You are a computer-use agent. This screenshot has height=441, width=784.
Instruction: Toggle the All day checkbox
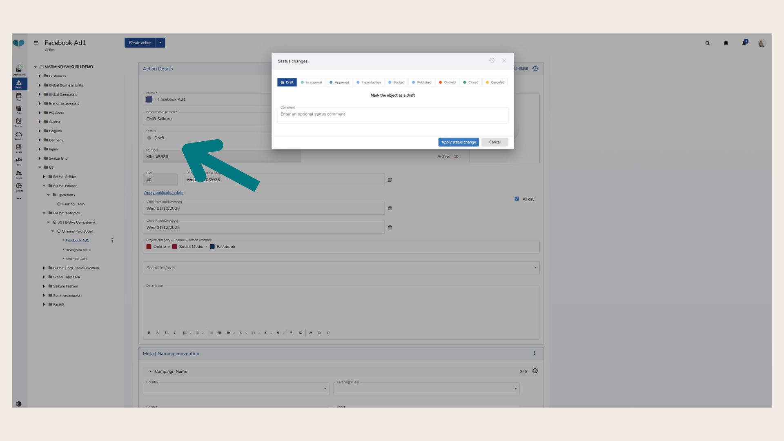click(517, 199)
